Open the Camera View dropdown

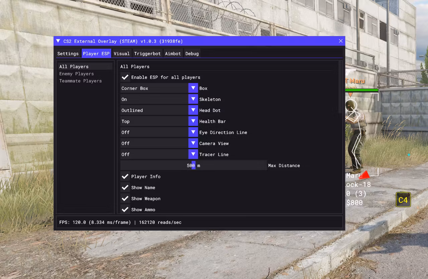coord(159,144)
